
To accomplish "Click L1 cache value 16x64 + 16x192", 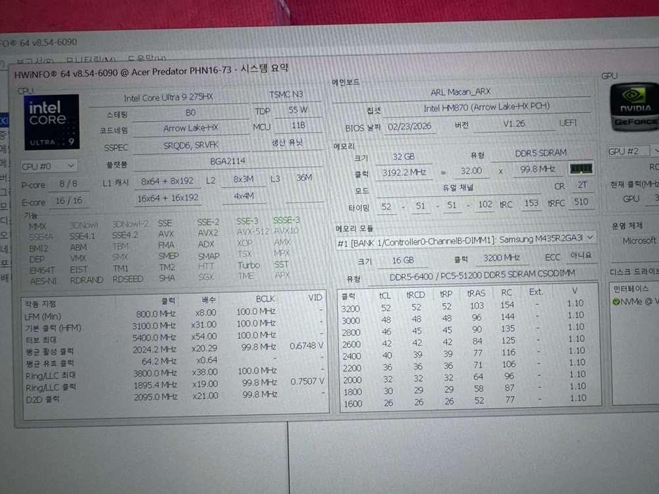I will [x=168, y=198].
